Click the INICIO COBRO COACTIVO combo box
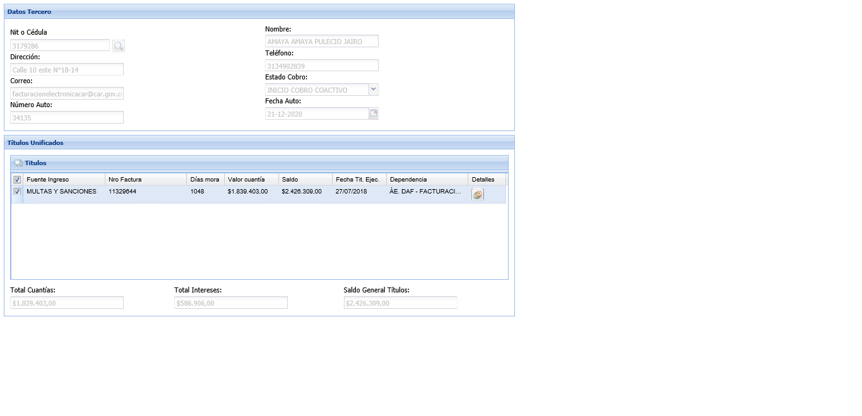Image resolution: width=862 pixels, height=416 pixels. [x=317, y=90]
